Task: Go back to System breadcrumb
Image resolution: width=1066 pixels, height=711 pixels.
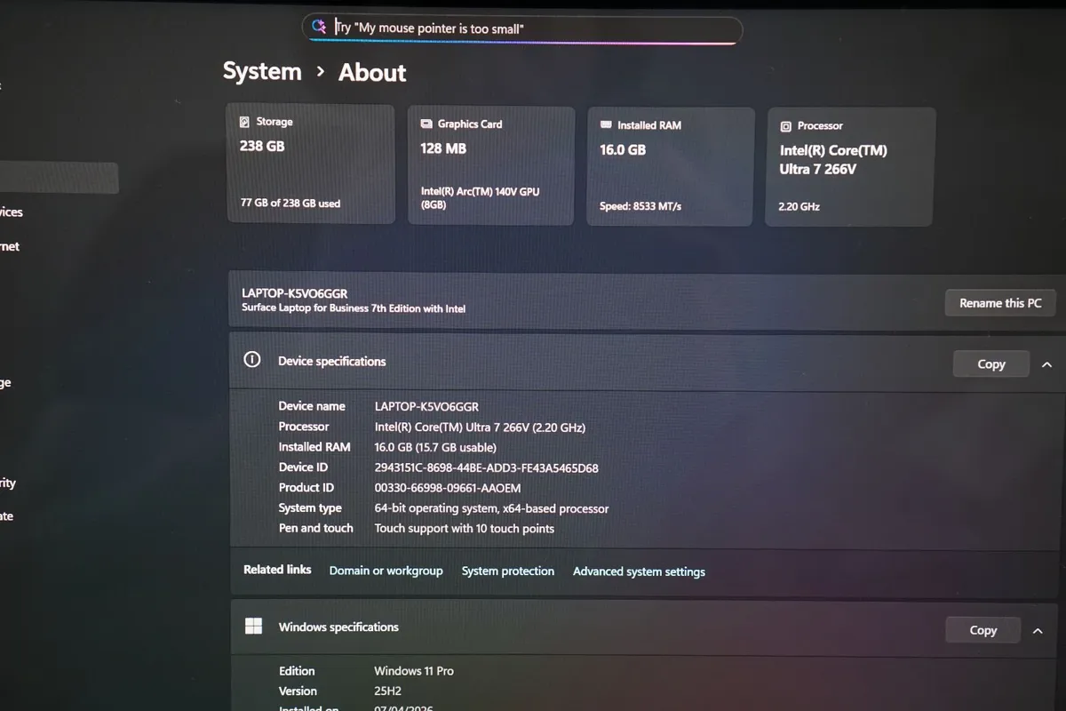Action: (x=262, y=71)
